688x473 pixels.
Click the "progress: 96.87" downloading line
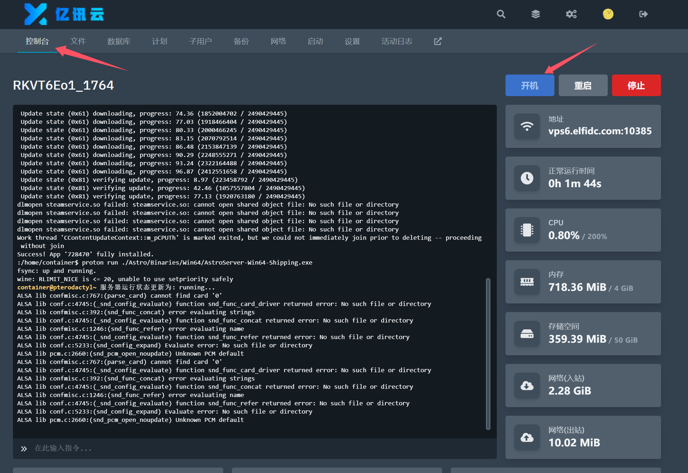coord(154,172)
